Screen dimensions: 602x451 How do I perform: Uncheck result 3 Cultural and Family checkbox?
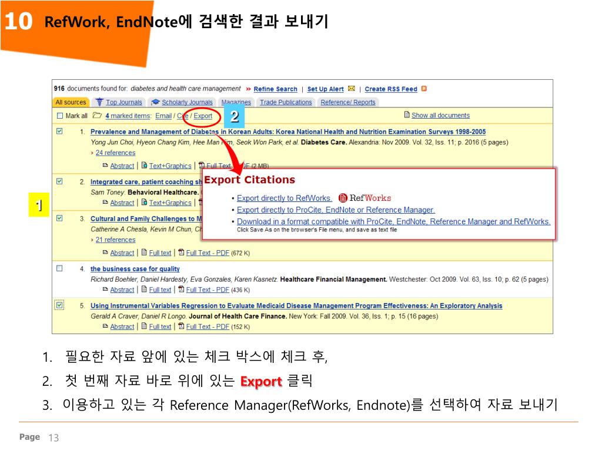[59, 218]
